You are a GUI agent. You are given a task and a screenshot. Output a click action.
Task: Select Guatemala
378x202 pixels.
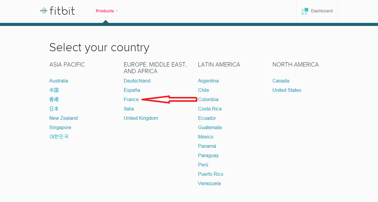(x=210, y=127)
